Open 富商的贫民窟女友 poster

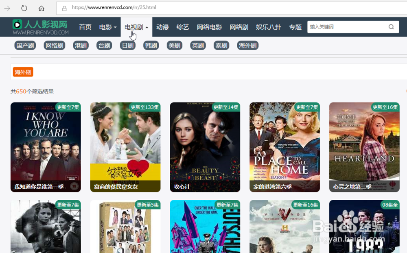(x=125, y=147)
